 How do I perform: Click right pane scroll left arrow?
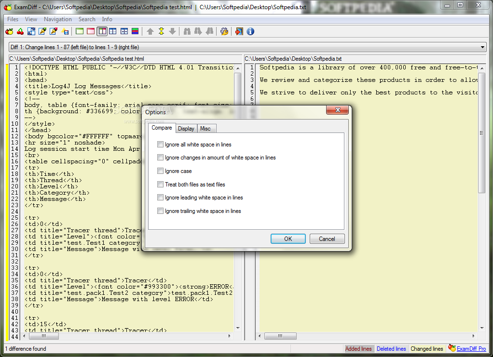(260, 336)
